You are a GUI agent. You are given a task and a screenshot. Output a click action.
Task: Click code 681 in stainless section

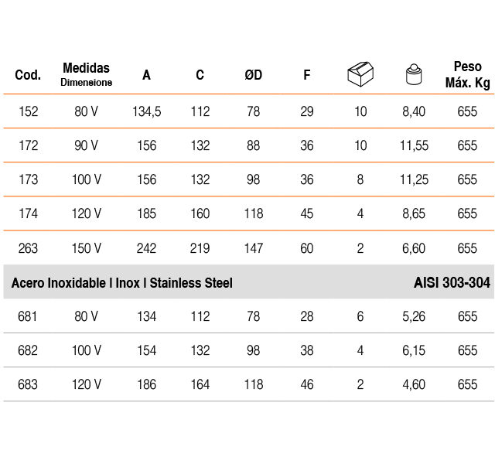pos(28,316)
